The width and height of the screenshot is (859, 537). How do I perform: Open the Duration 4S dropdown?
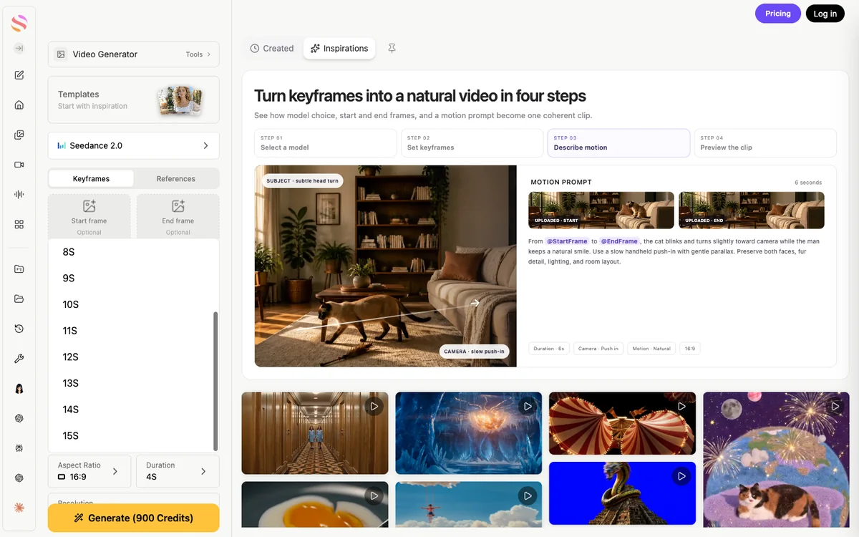click(178, 471)
